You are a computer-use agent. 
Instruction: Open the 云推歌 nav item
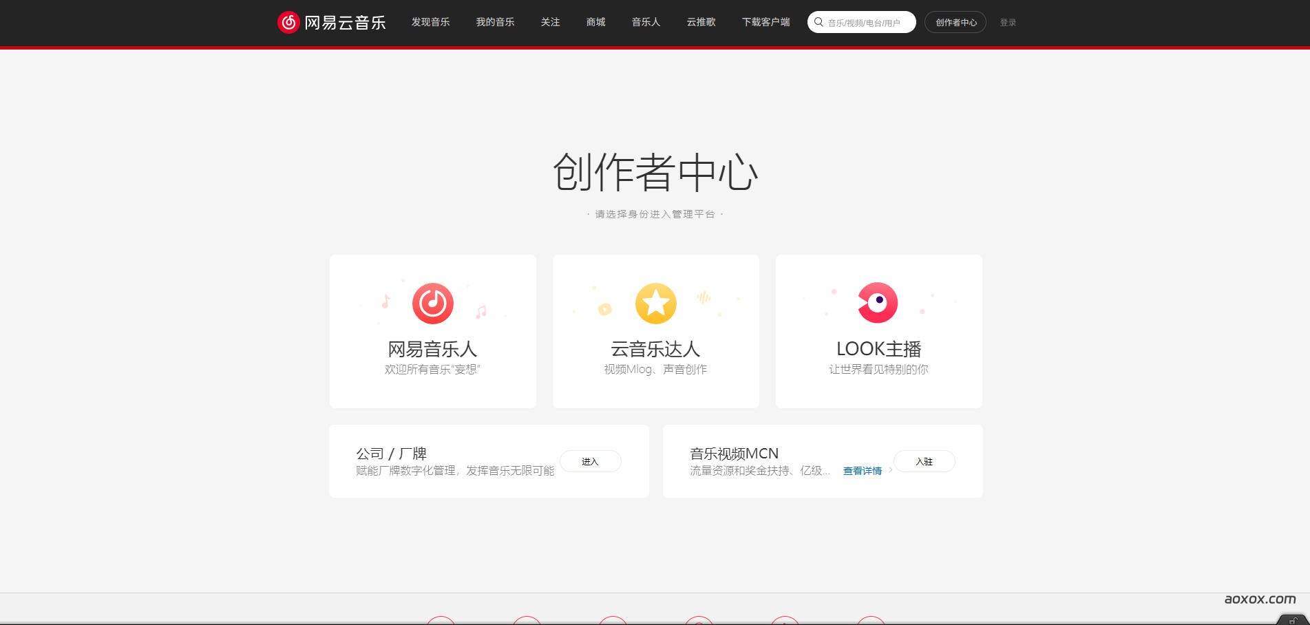click(x=701, y=22)
